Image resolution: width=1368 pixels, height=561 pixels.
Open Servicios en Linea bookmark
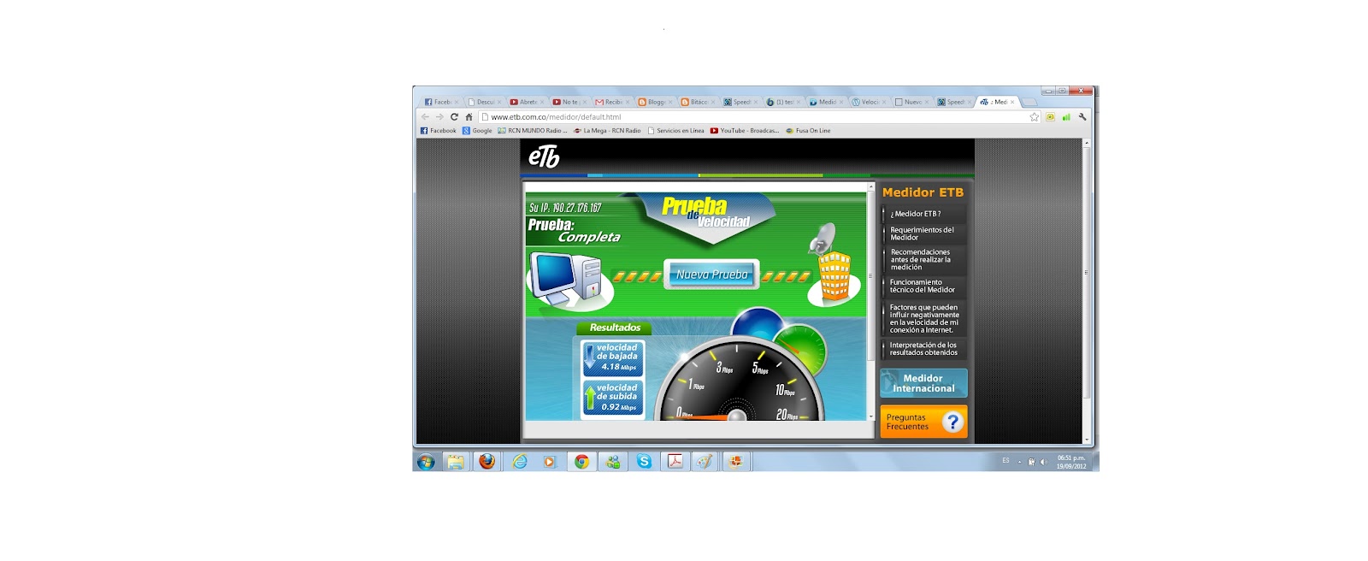(676, 131)
